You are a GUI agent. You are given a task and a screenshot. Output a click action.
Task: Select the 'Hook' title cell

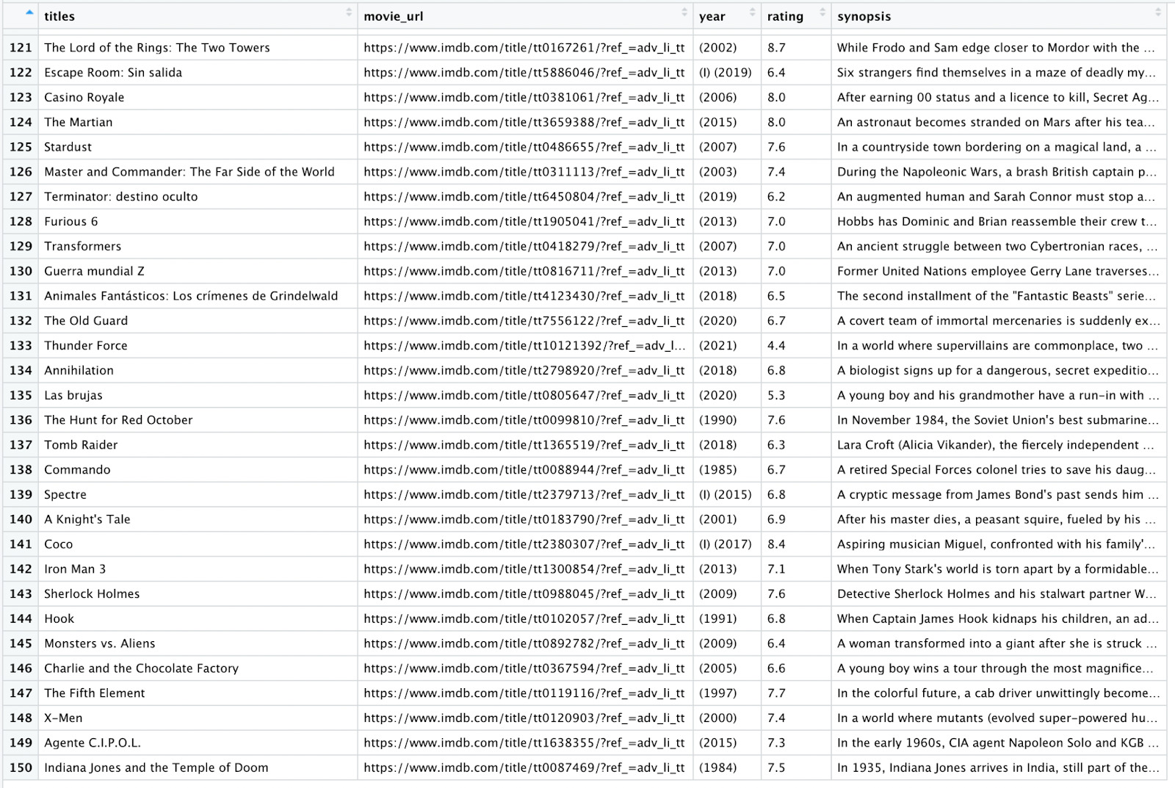198,619
